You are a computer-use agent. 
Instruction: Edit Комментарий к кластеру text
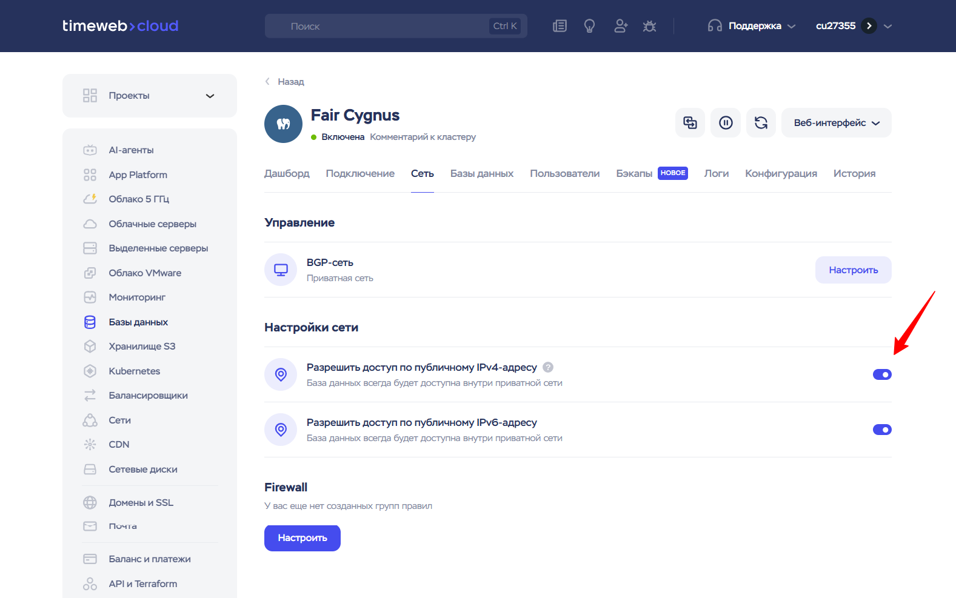click(423, 137)
